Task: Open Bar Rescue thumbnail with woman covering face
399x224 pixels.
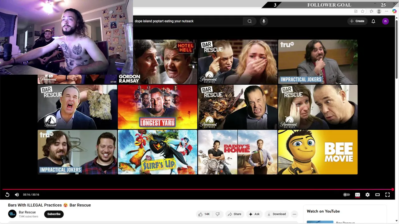Action: tap(318, 107)
